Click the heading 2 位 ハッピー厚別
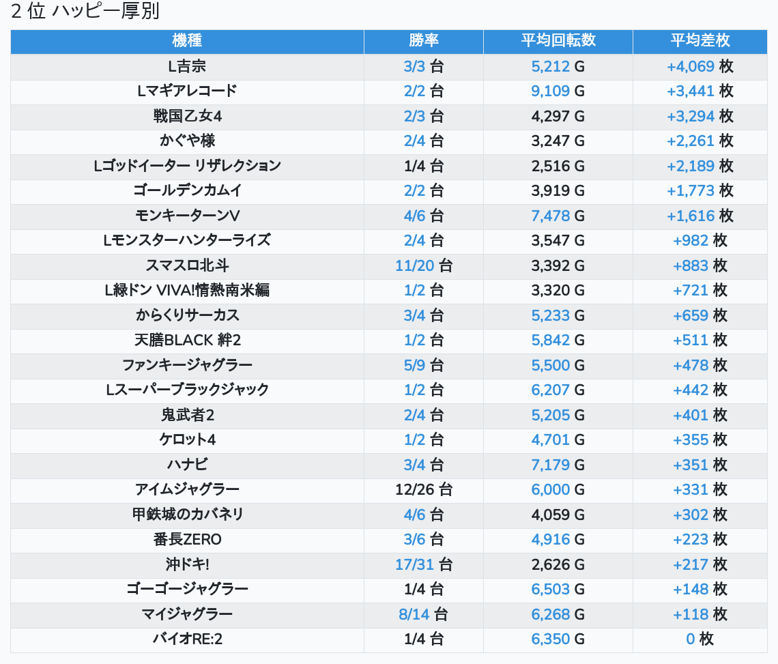 coord(85,11)
